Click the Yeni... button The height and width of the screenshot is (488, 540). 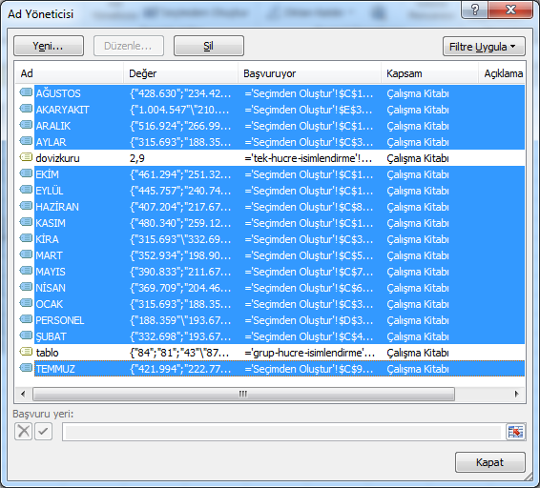tap(49, 46)
